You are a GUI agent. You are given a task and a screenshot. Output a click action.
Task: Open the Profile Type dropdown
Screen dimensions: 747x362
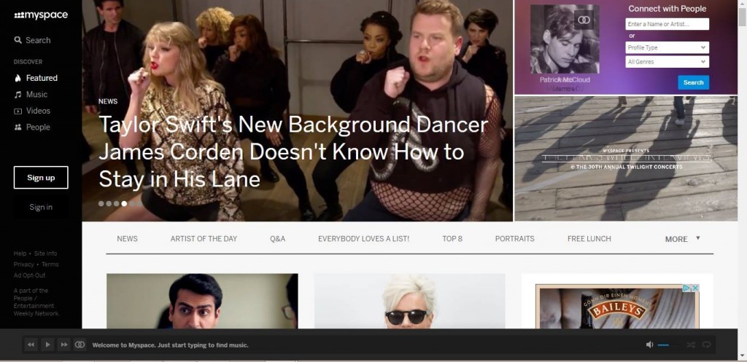(x=667, y=47)
